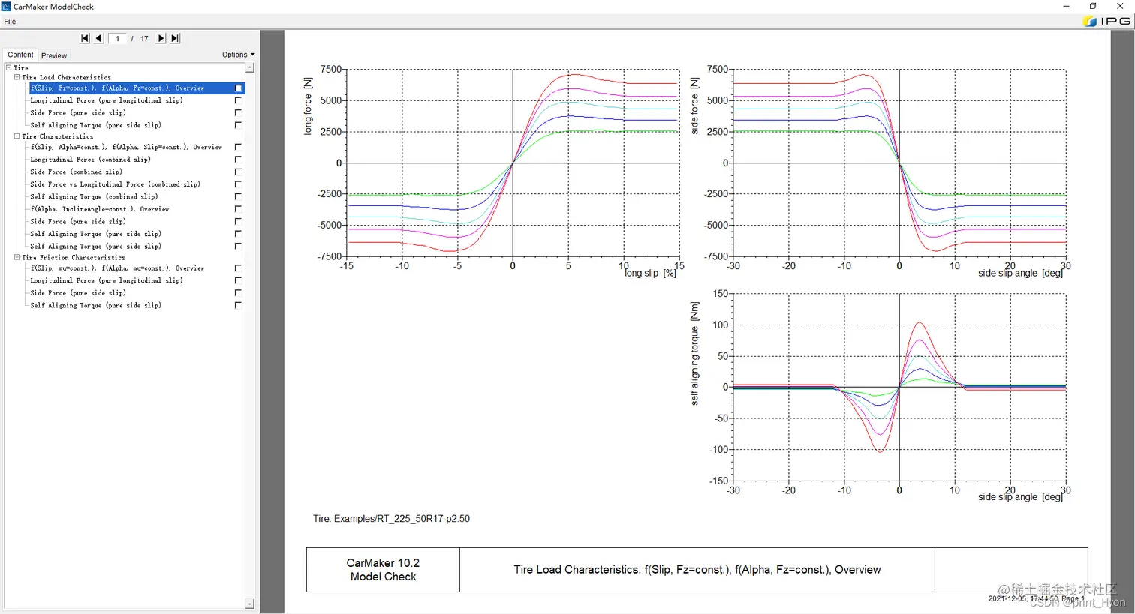Switch to the Content tab
This screenshot has height=614, width=1135.
click(x=20, y=55)
